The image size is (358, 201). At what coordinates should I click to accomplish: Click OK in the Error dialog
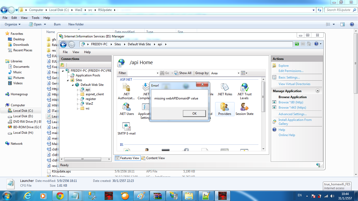tap(194, 114)
